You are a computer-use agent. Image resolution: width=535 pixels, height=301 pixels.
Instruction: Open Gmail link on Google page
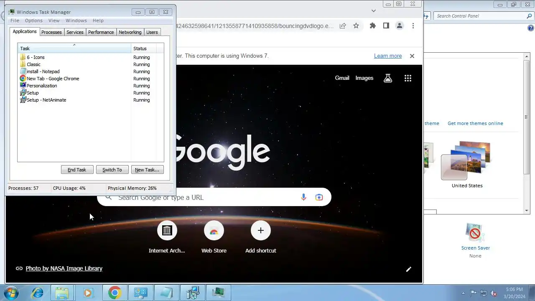(x=342, y=78)
